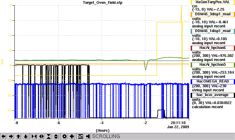
Task: Click the 0 y-axis tick label
Action: pos(11,5)
